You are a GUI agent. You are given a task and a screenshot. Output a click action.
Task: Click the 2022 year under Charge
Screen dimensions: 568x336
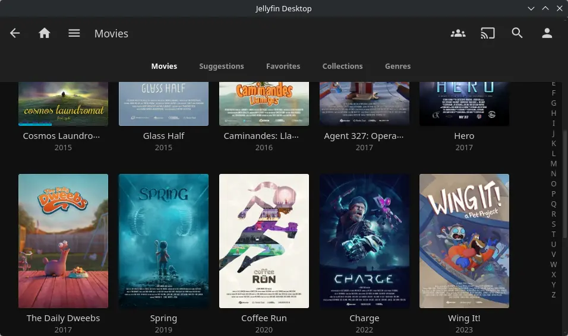pyautogui.click(x=364, y=330)
